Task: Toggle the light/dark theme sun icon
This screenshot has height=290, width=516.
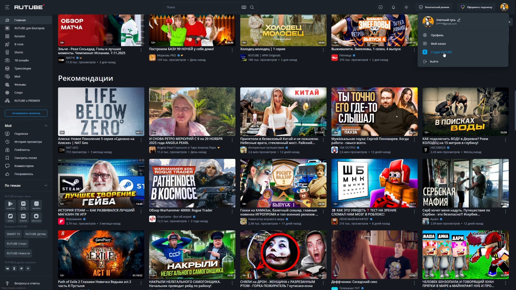Action: 406,7
